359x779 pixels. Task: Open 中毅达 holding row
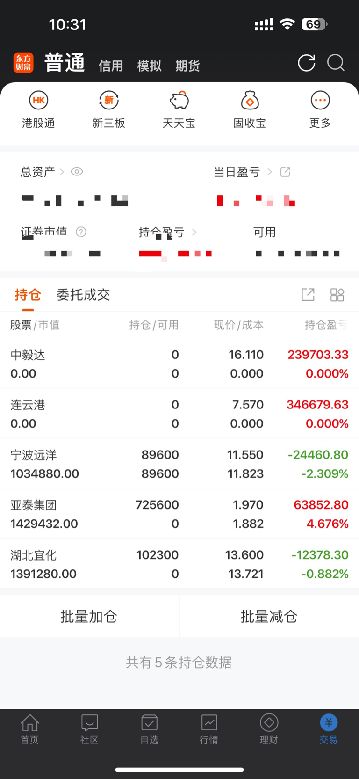(179, 364)
